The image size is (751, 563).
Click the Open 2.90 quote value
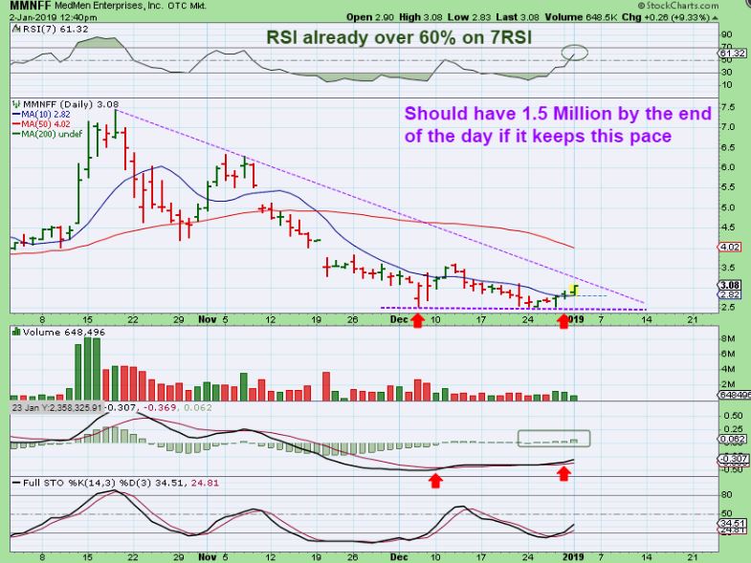(x=370, y=17)
